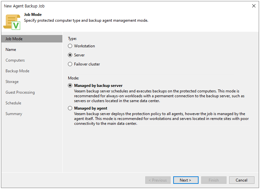Screen dimensions: 260x189
Task: Open the Guest Processing step
Action: pos(20,92)
